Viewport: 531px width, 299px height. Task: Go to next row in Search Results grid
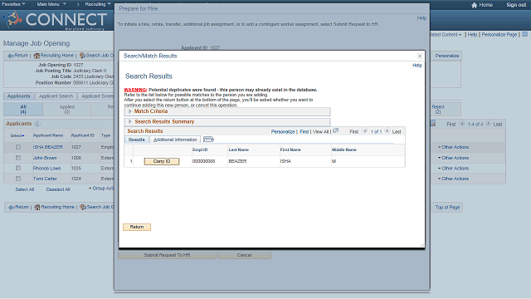point(387,131)
